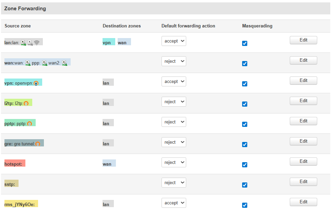Viewport: 333px width, 215px height.
Task: Click the l2tp tunnel icon
Action: 26,104
